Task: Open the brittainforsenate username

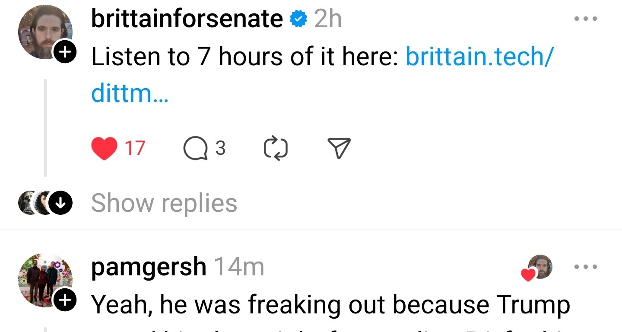Action: [x=187, y=19]
